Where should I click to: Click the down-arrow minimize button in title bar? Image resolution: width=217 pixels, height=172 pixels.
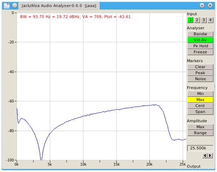tap(202, 6)
